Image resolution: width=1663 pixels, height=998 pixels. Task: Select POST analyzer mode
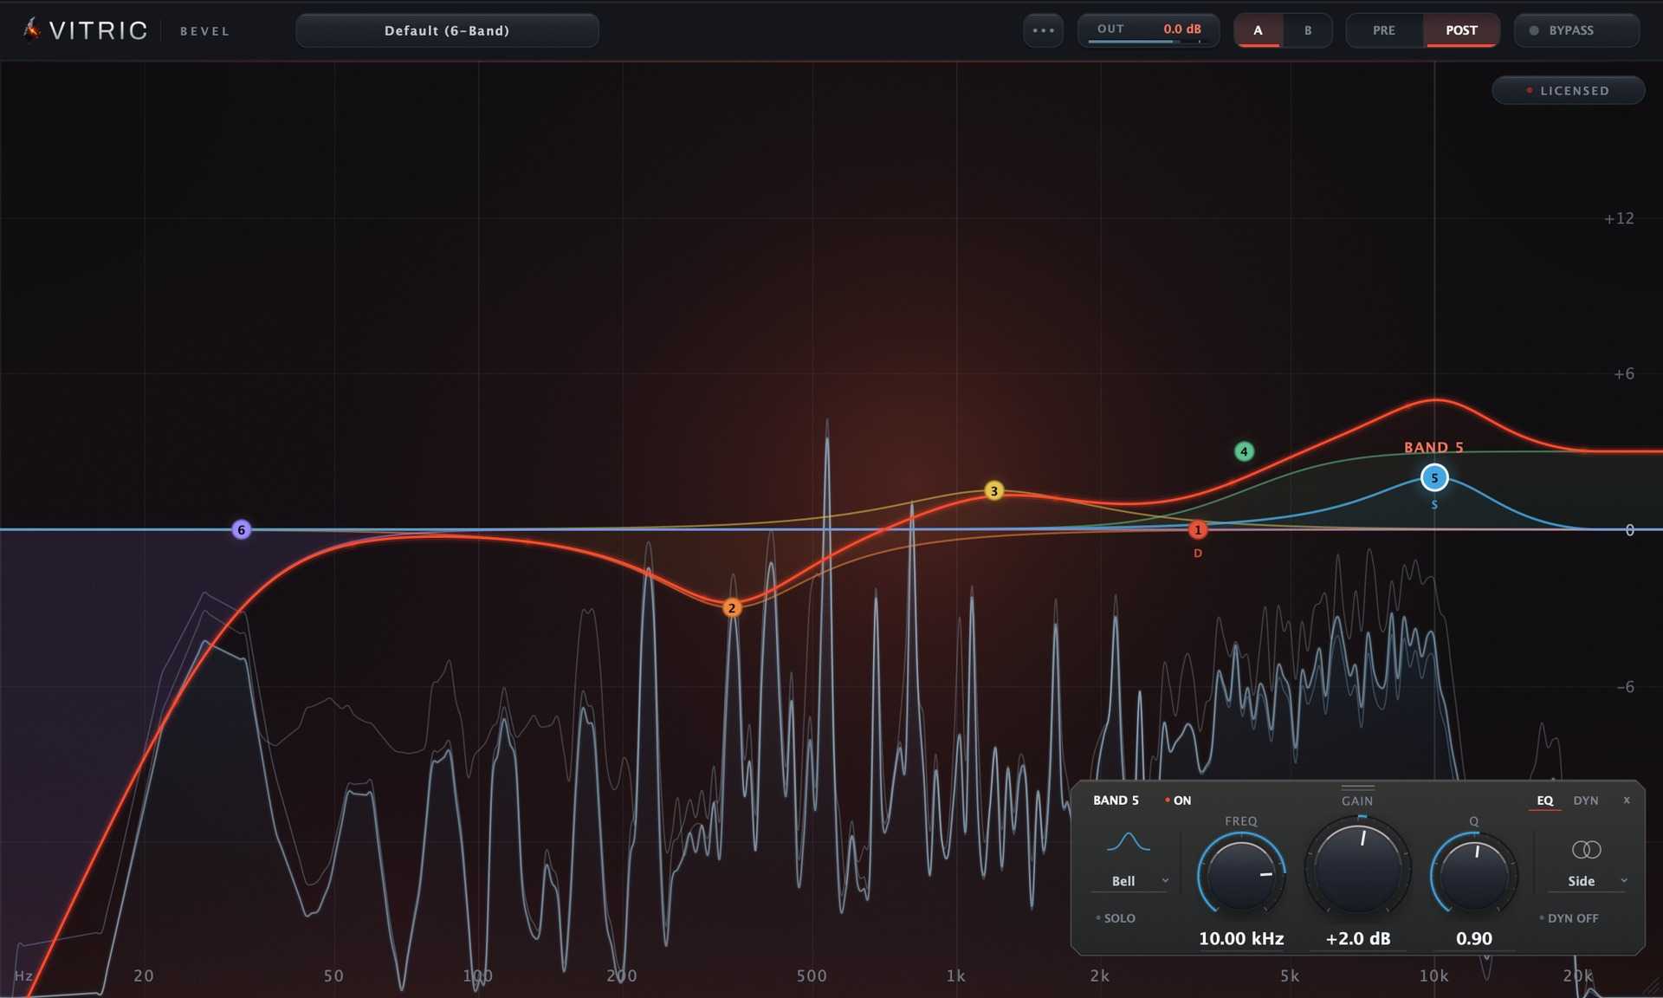tap(1461, 30)
